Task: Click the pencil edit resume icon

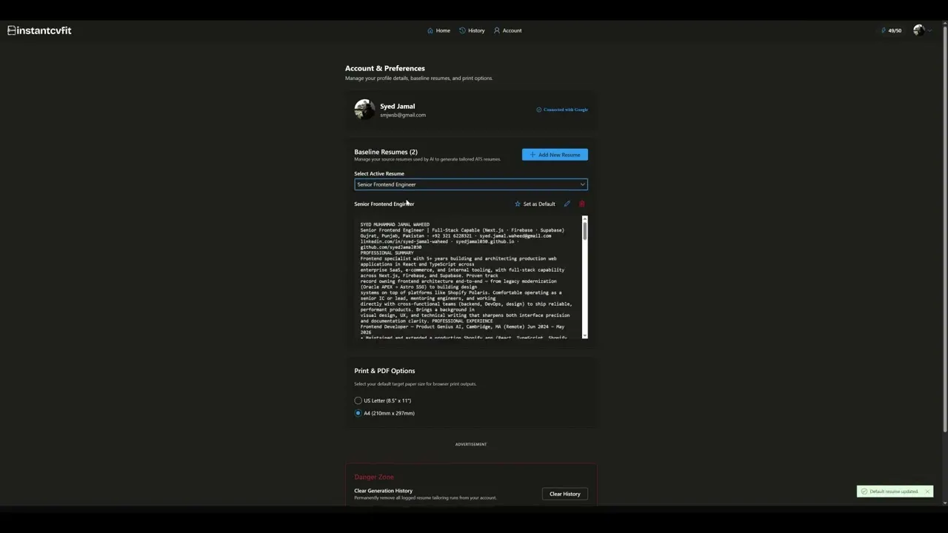Action: point(567,204)
